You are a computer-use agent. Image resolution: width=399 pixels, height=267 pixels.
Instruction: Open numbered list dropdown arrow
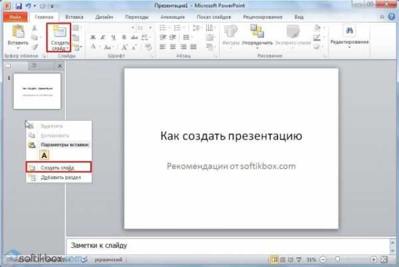click(x=184, y=28)
